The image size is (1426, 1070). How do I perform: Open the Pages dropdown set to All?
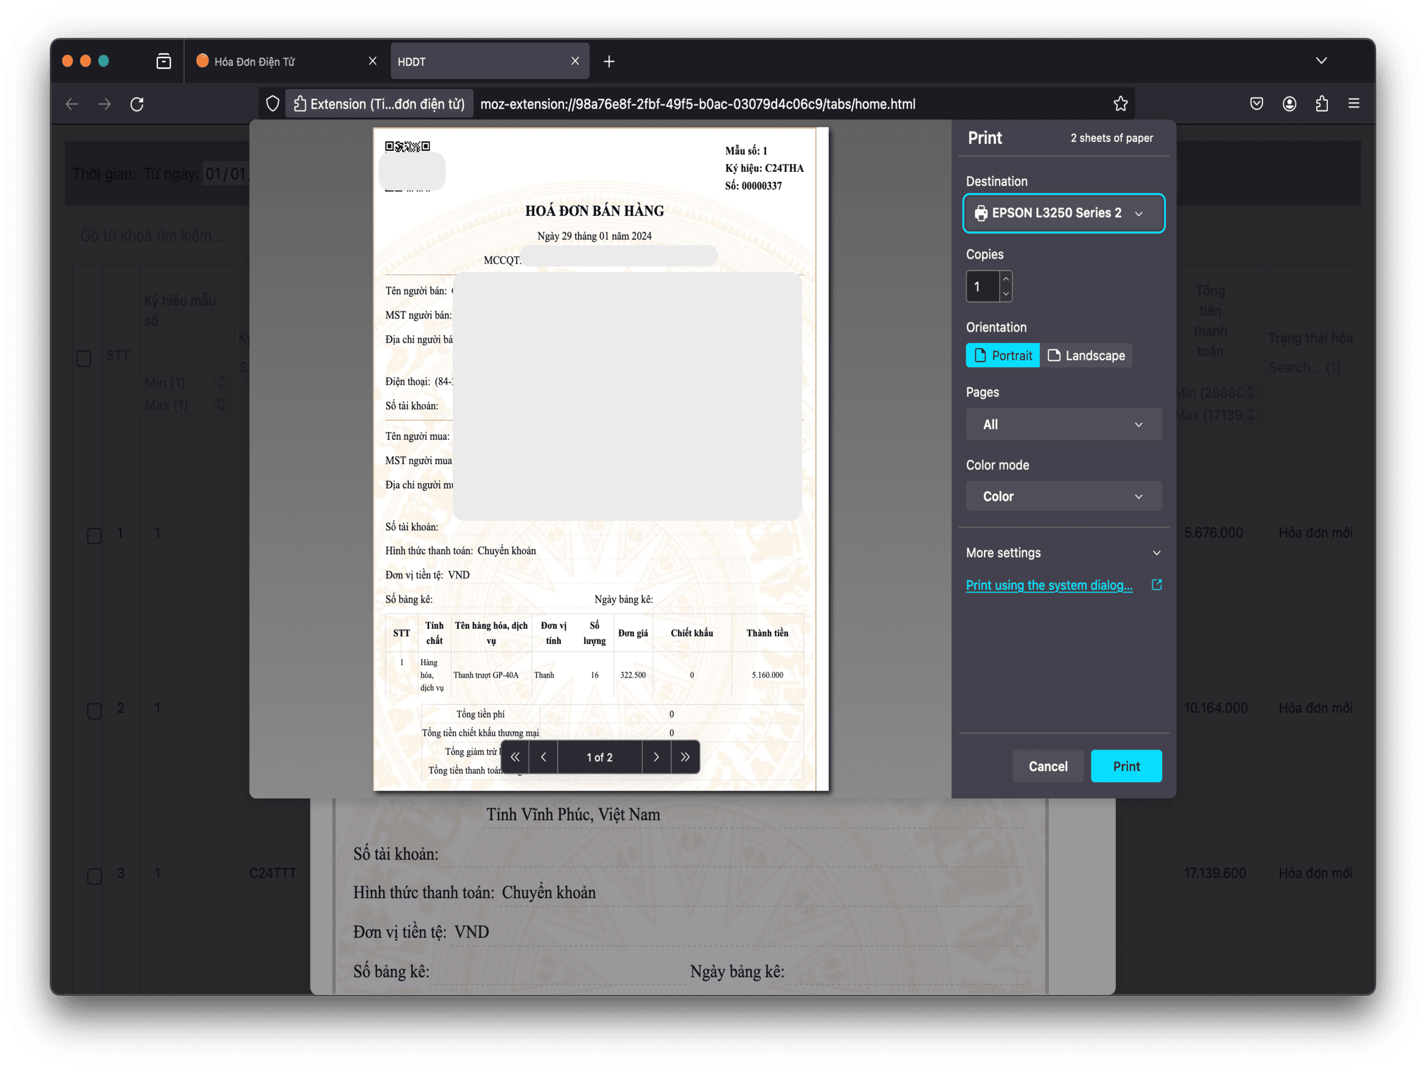(1064, 424)
